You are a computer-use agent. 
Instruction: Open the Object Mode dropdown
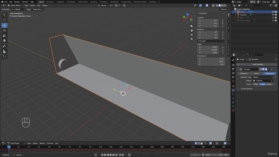click(x=15, y=6)
